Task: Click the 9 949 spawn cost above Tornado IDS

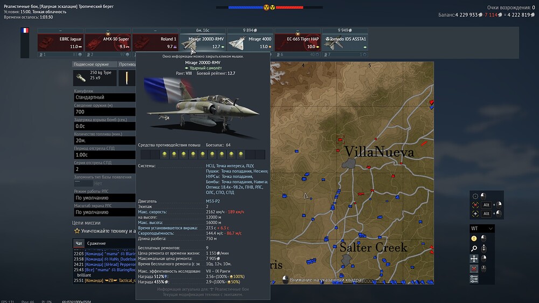Action: (345, 30)
